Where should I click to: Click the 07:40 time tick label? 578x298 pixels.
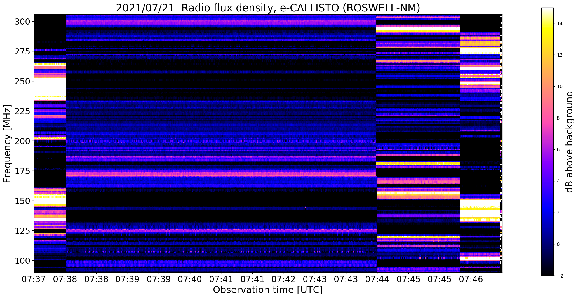[190, 279]
